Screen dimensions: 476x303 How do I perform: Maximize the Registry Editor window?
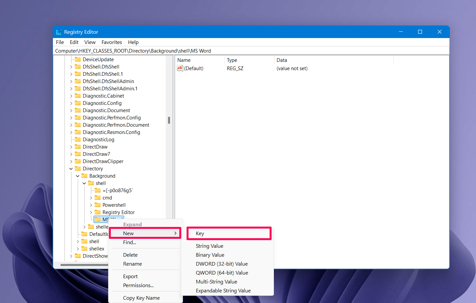click(x=420, y=32)
